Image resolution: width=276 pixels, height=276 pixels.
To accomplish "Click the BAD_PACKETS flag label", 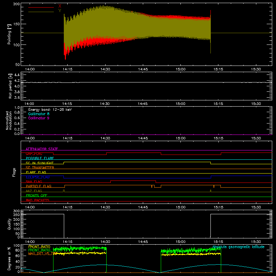I will point(38,200).
